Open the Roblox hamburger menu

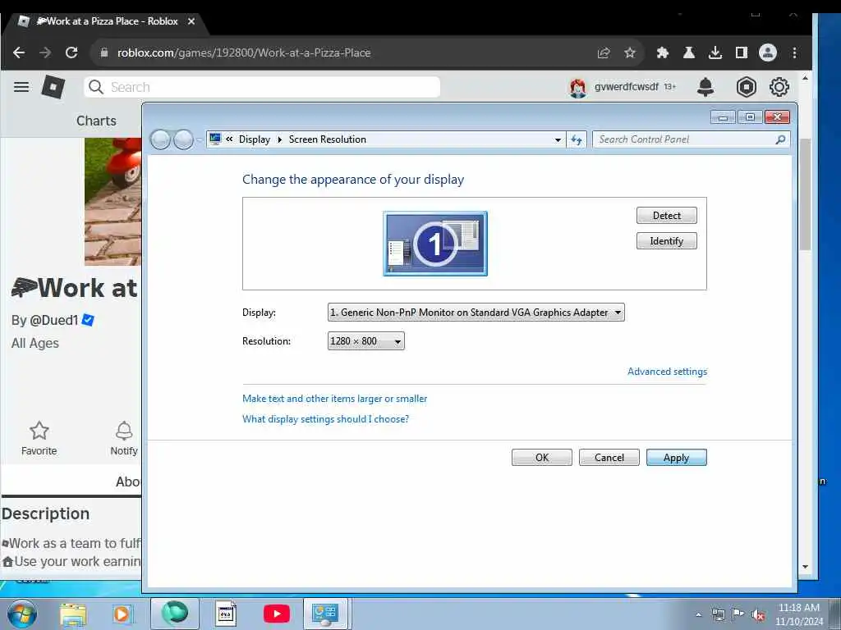(x=21, y=87)
